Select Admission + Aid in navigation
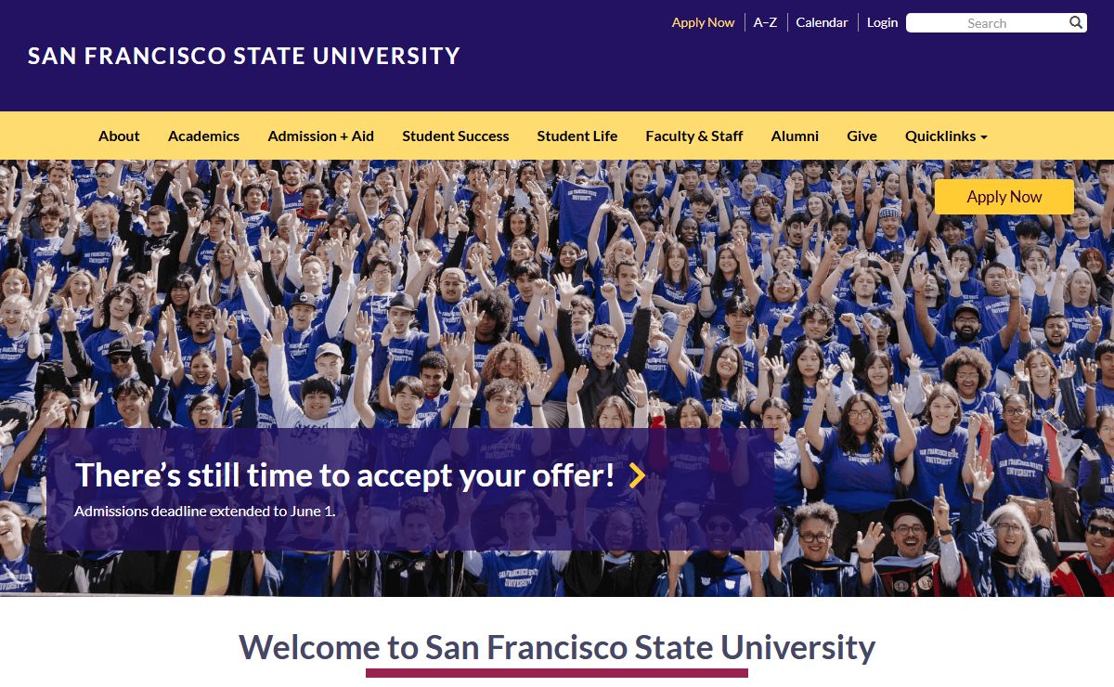 [x=320, y=136]
